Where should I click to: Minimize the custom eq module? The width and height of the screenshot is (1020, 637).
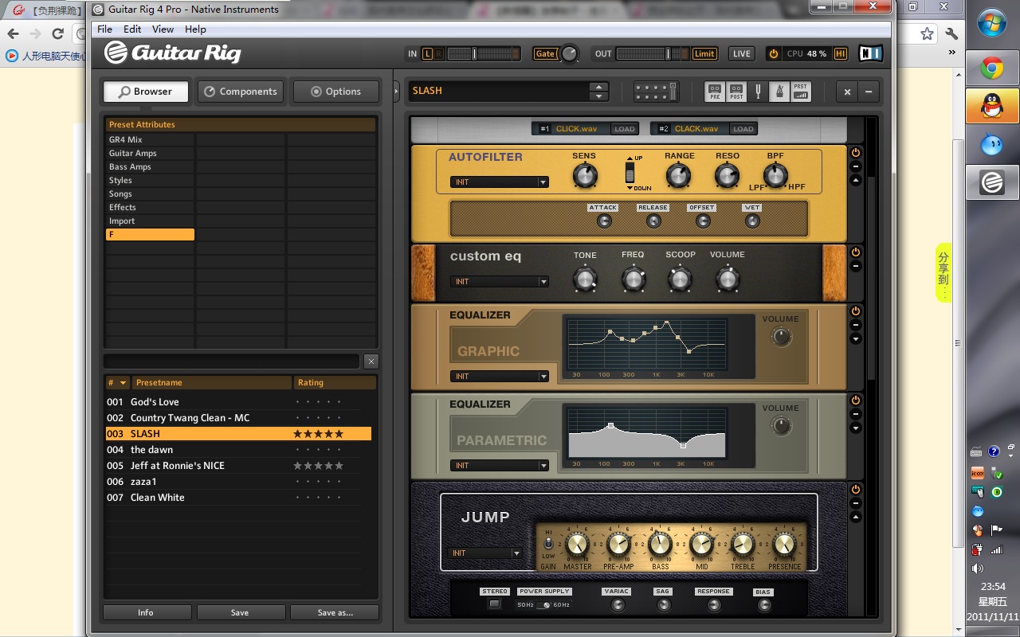(856, 266)
